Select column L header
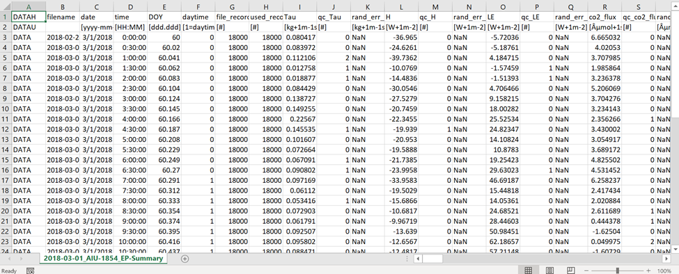The height and width of the screenshot is (274, 679). pos(401,7)
